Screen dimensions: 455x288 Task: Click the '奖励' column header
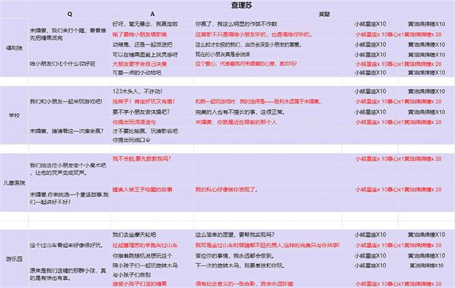click(324, 15)
